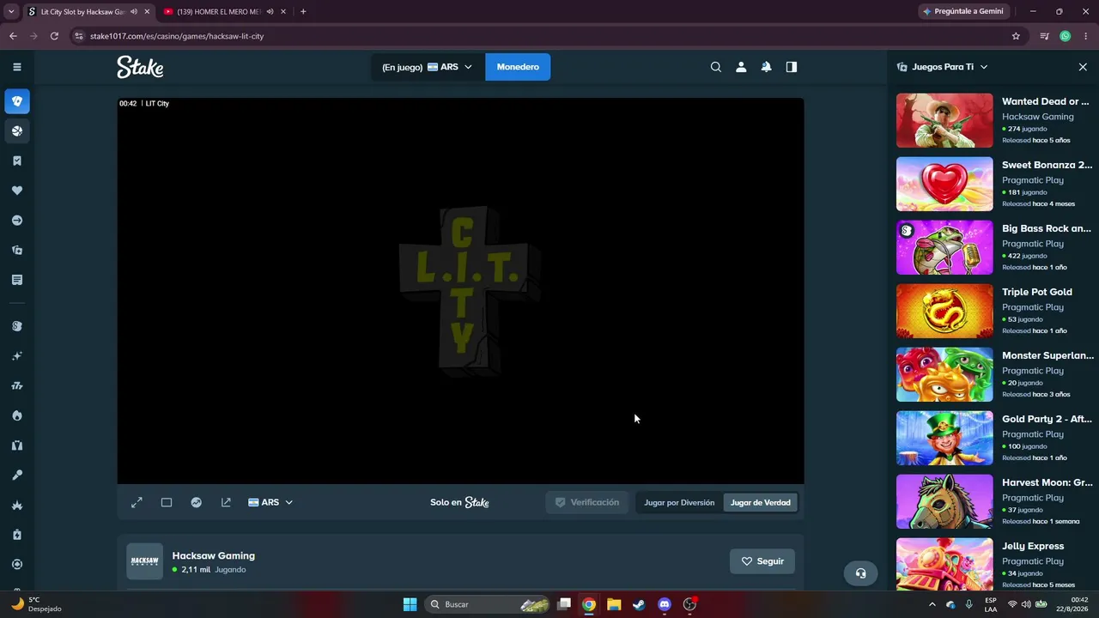Show hidden system tray icons
1099x618 pixels.
coord(932,604)
